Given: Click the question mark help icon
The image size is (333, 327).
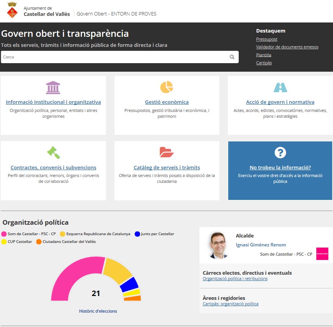Looking at the screenshot, I should point(280,152).
